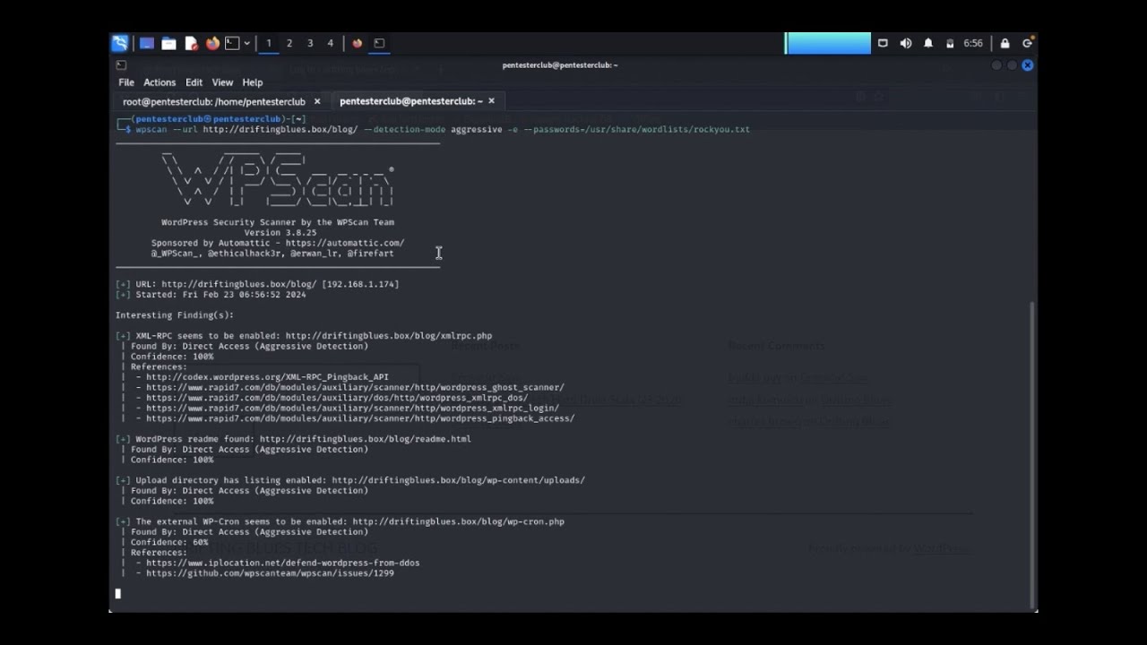Open the CPU graph monitor in panel

click(x=829, y=43)
